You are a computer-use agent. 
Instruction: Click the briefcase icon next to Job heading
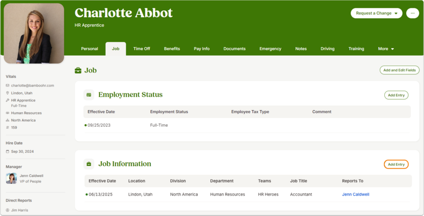click(78, 71)
